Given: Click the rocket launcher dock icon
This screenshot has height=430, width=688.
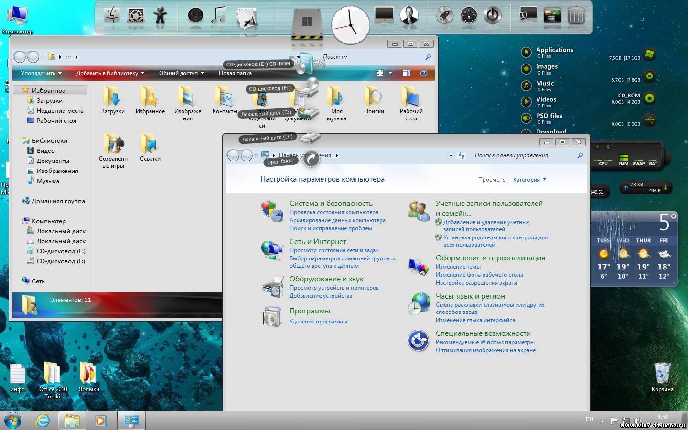Looking at the screenshot, I should click(x=445, y=15).
